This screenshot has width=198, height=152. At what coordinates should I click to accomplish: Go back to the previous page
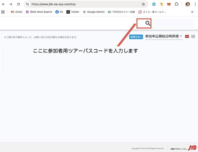(x=4, y=4)
